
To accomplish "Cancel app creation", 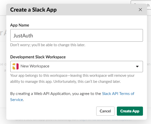I will pyautogui.click(x=105, y=111).
